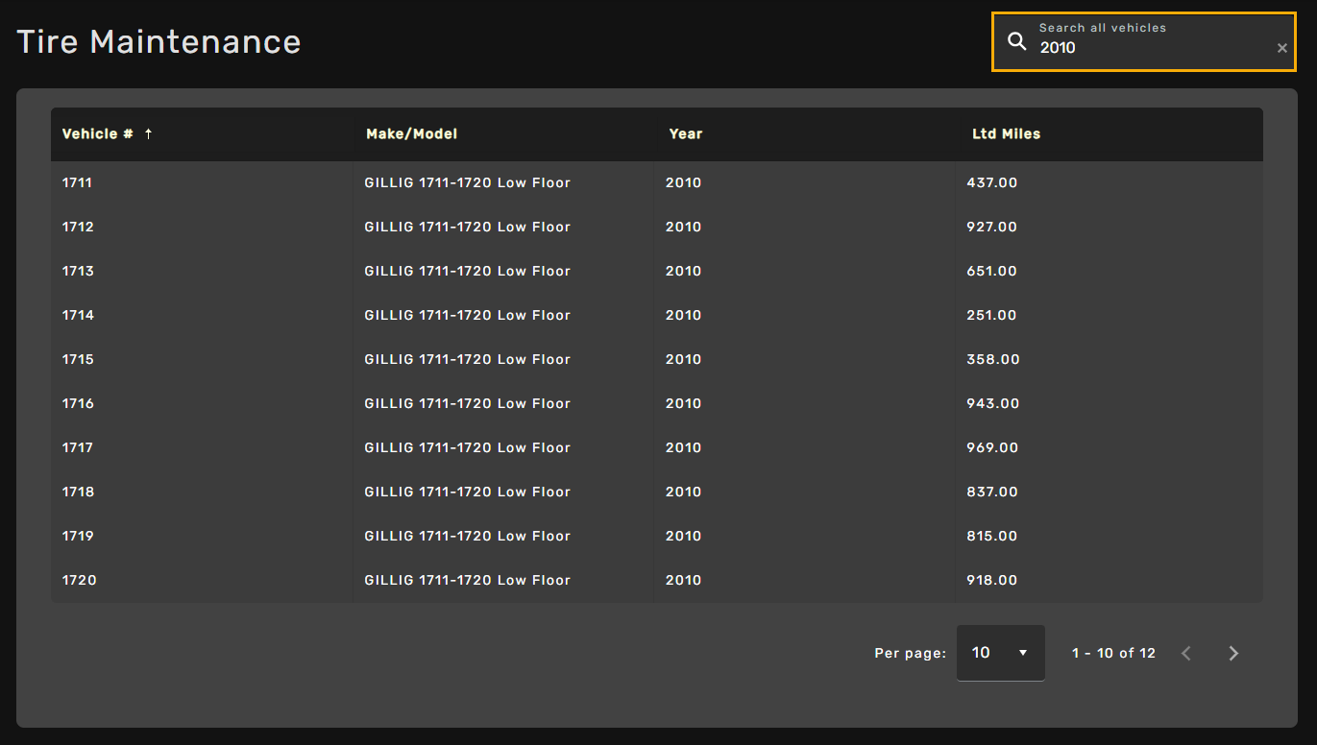Sort by the Year column header
Image resolution: width=1317 pixels, height=745 pixels.
[685, 134]
